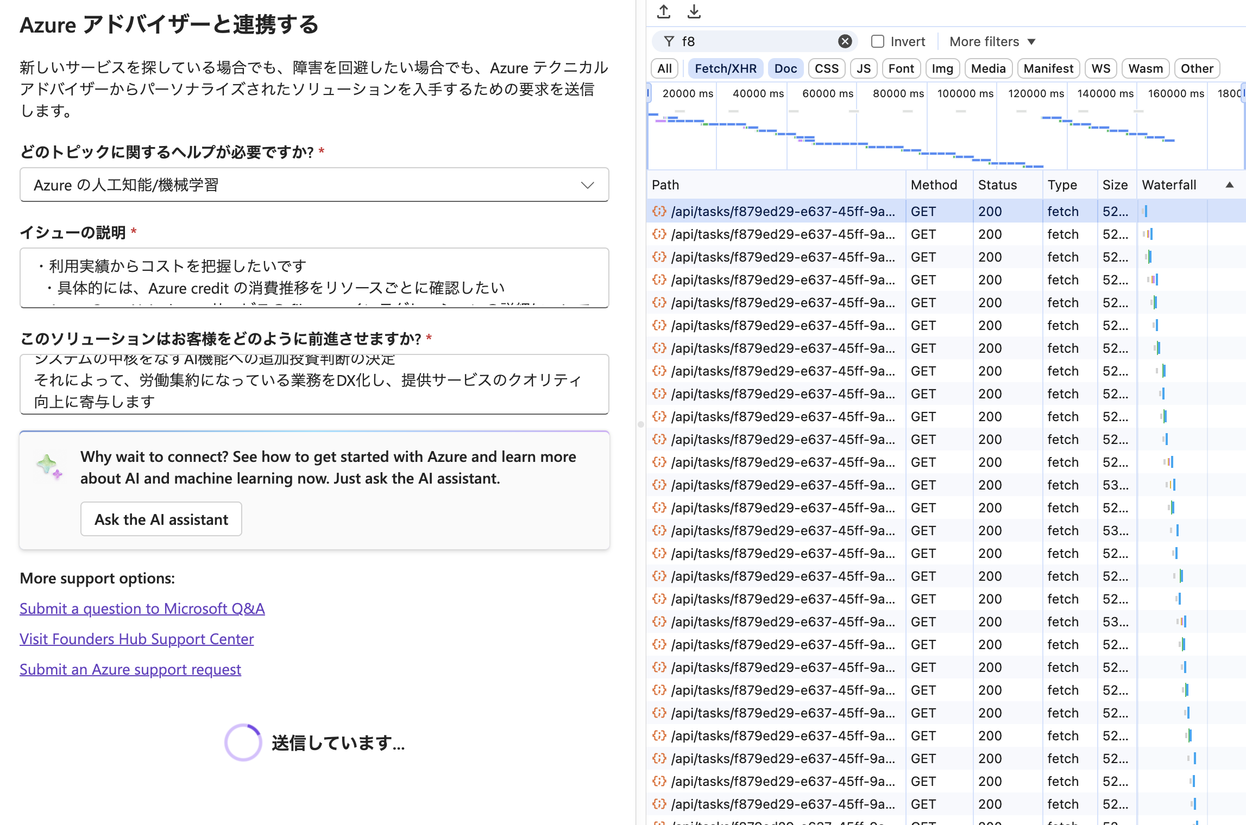The image size is (1246, 825).
Task: Click the 160000 ms timeline label
Action: point(1176,93)
